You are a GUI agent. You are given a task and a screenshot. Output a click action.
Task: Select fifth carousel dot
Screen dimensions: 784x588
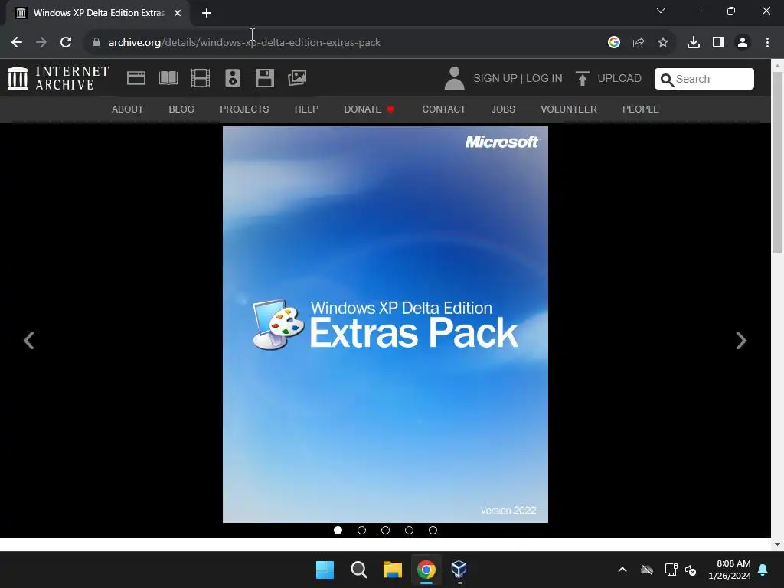(433, 530)
